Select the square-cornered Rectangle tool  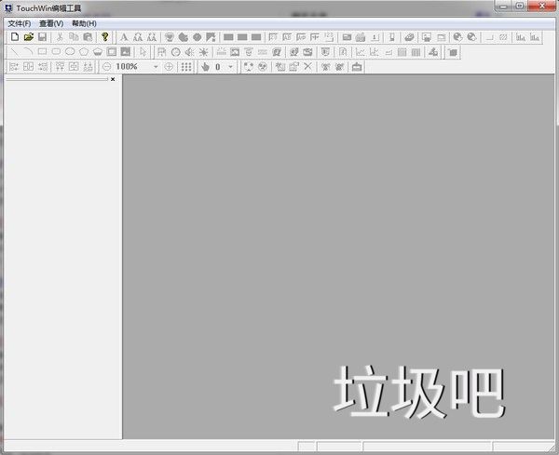coord(42,52)
